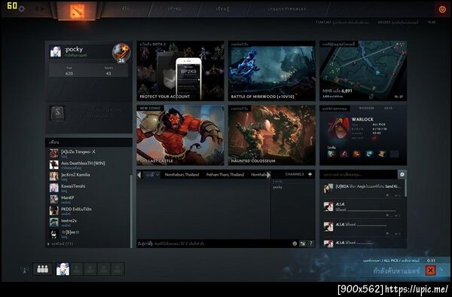The height and width of the screenshot is (297, 452).
Task: Select friend PKDD Ev0LuTi0n
Action: (x=89, y=211)
